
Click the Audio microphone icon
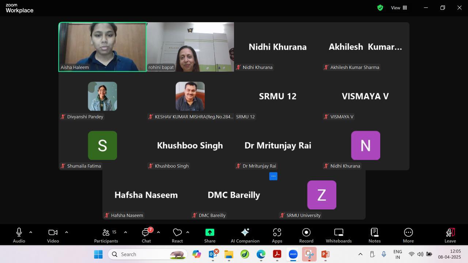tap(19, 232)
